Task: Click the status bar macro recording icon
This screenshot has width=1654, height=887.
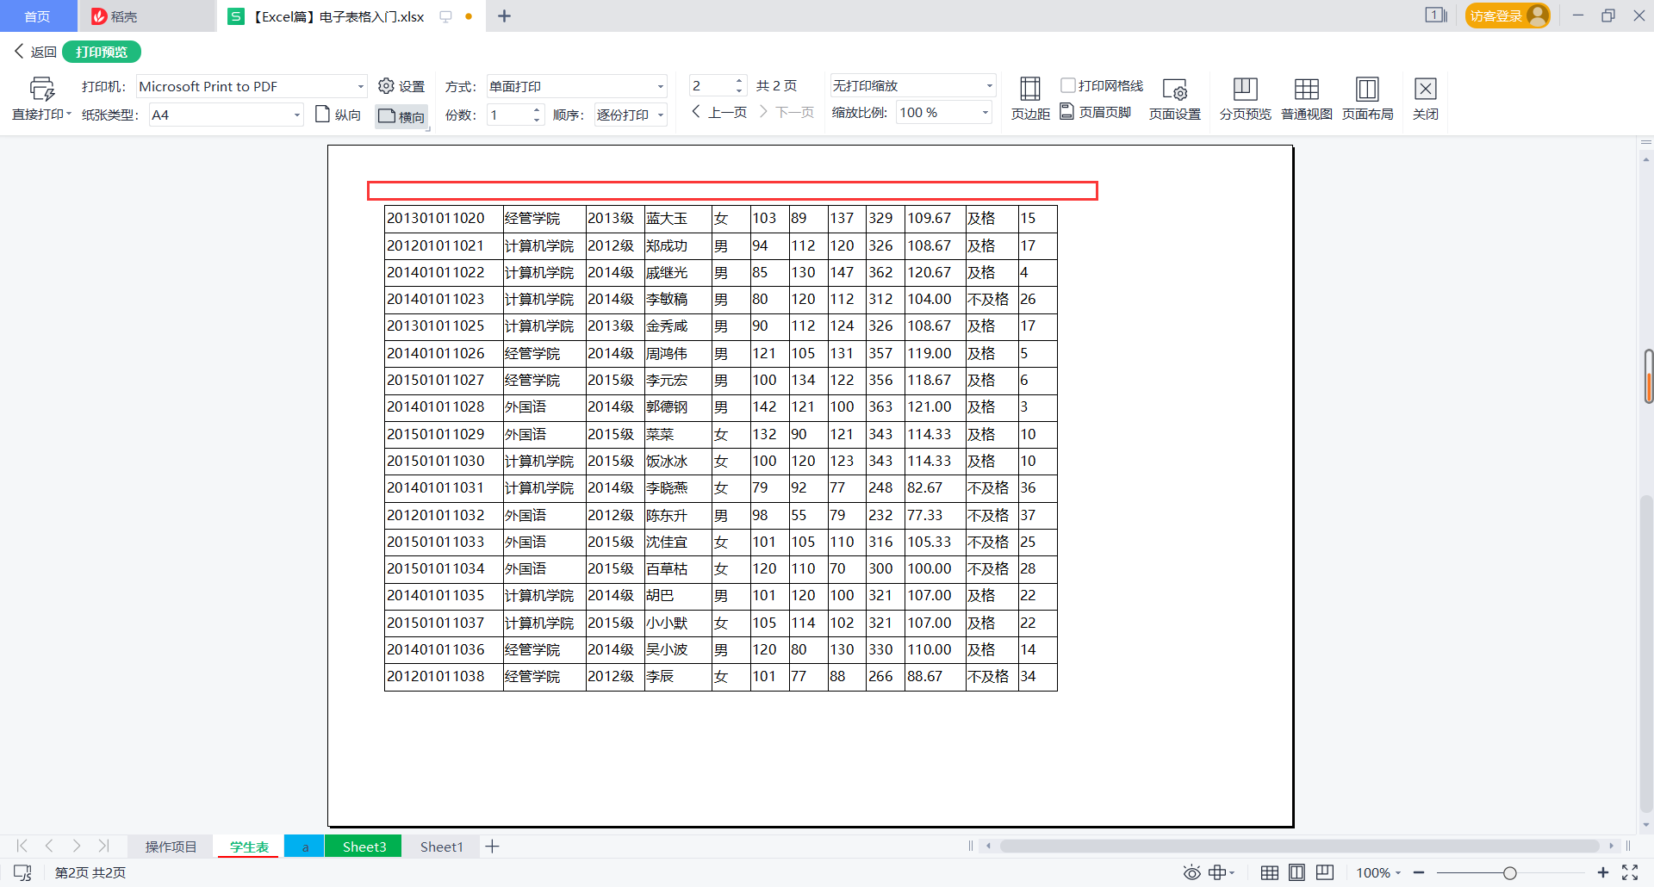Action: click(22, 872)
